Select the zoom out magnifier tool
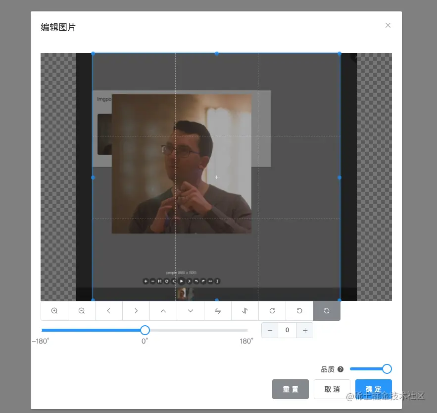The width and height of the screenshot is (437, 413). coord(81,311)
